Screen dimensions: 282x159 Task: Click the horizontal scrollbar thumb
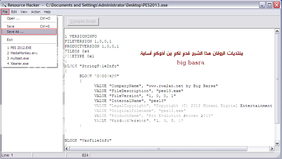click(158, 149)
